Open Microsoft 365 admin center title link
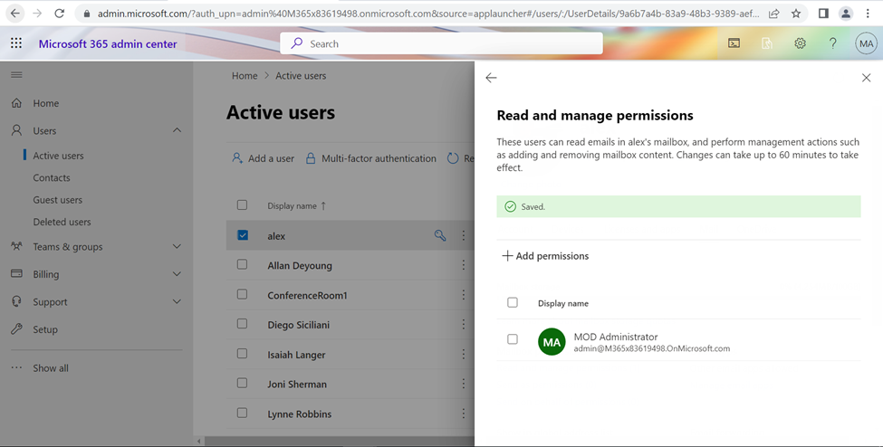Screen dimensions: 883x447 (x=108, y=44)
